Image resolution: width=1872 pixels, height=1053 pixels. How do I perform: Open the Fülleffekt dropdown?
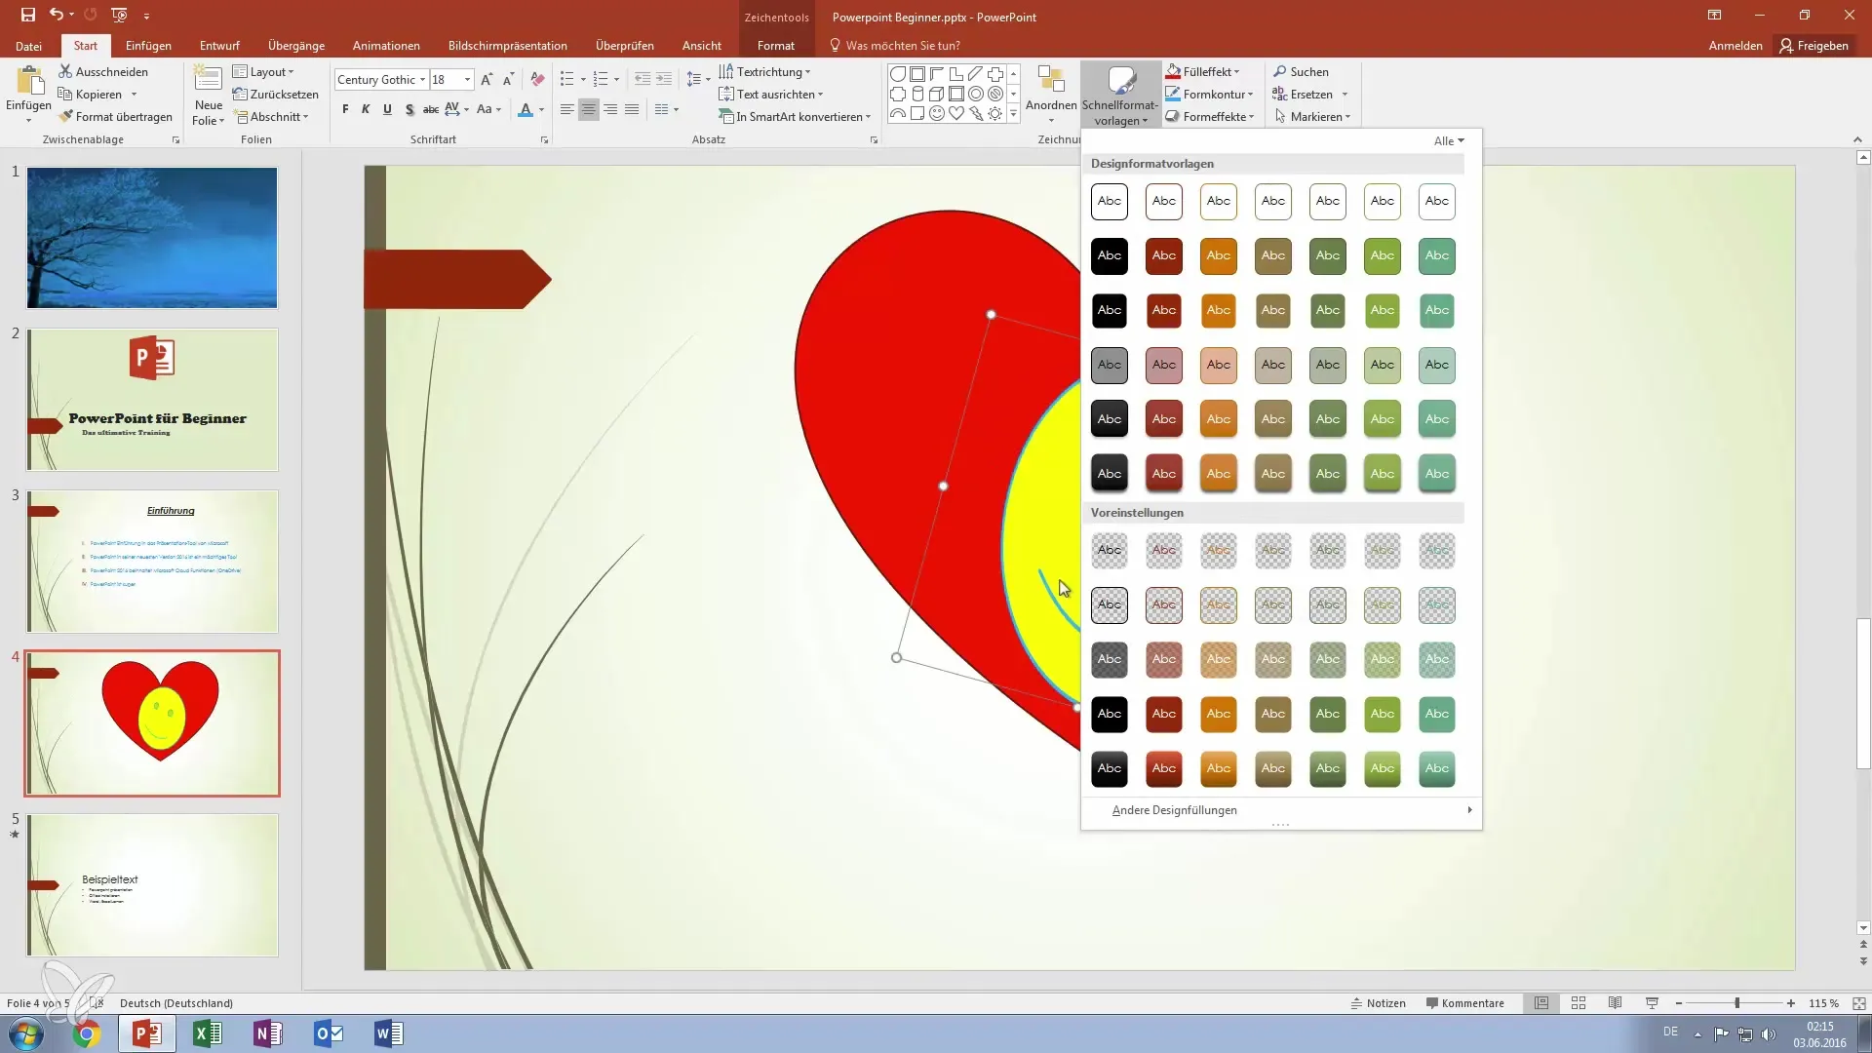pos(1203,71)
